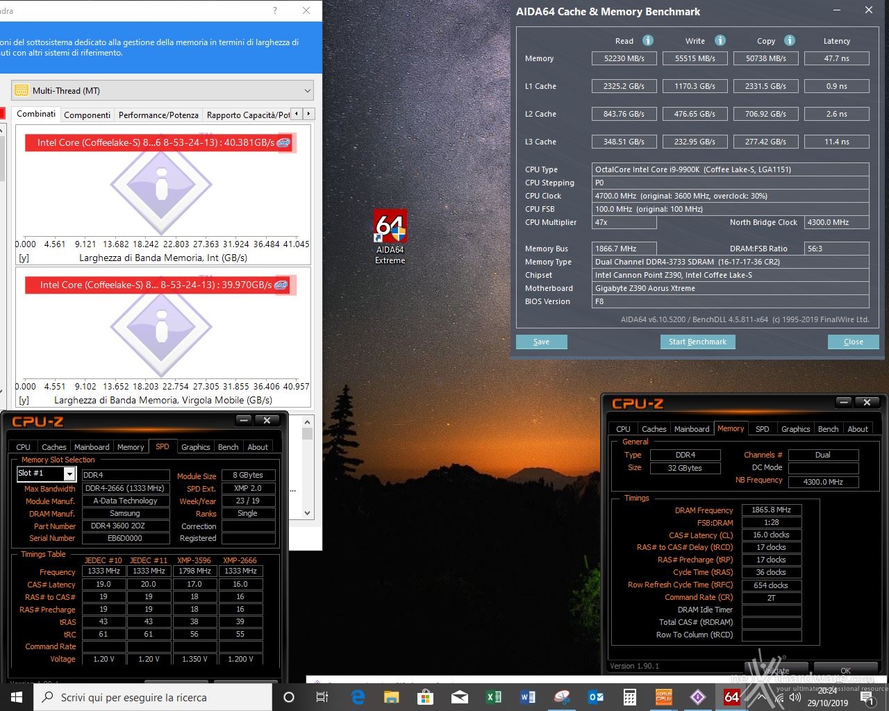Open the notification center icon
This screenshot has width=889, height=711.
(x=868, y=697)
